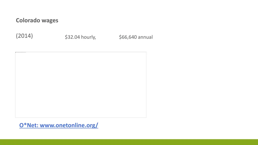Click the "$32.04" dollar amount
Image resolution: width=258 pixels, height=145 pixels.
point(72,37)
